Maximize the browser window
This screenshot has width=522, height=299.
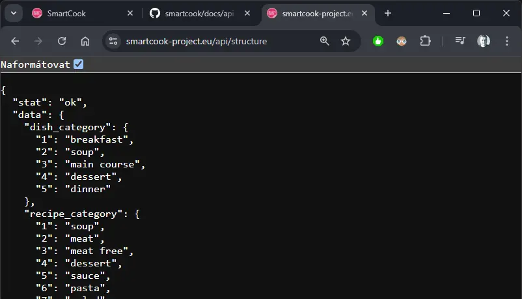[476, 13]
